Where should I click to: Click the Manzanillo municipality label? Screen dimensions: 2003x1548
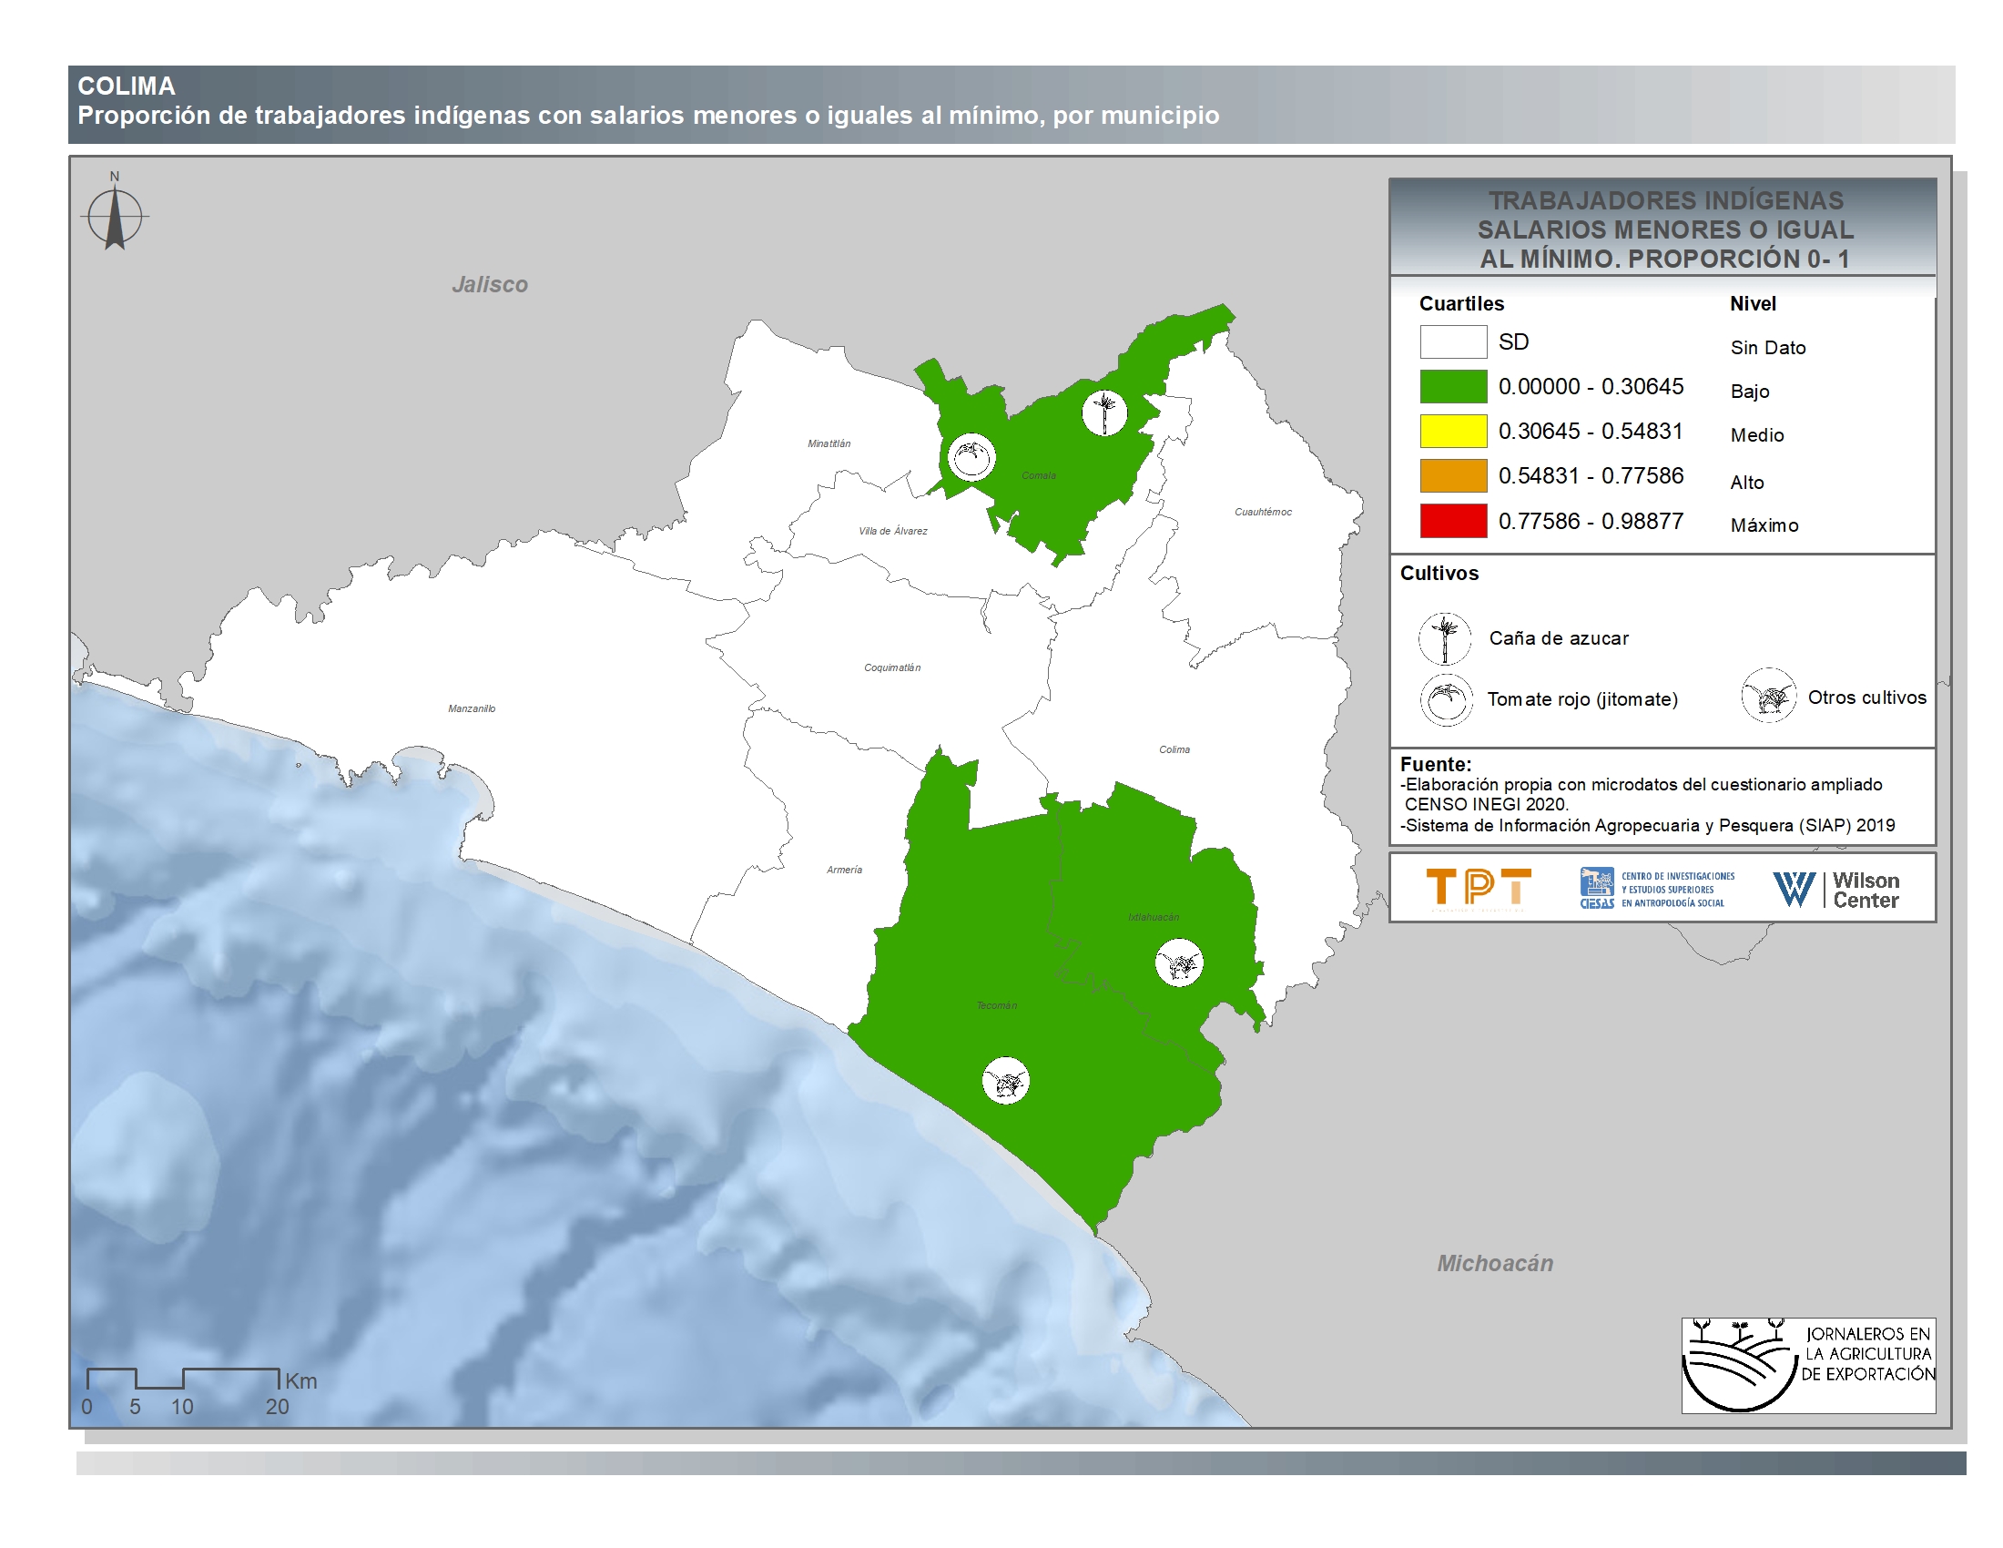tap(472, 708)
